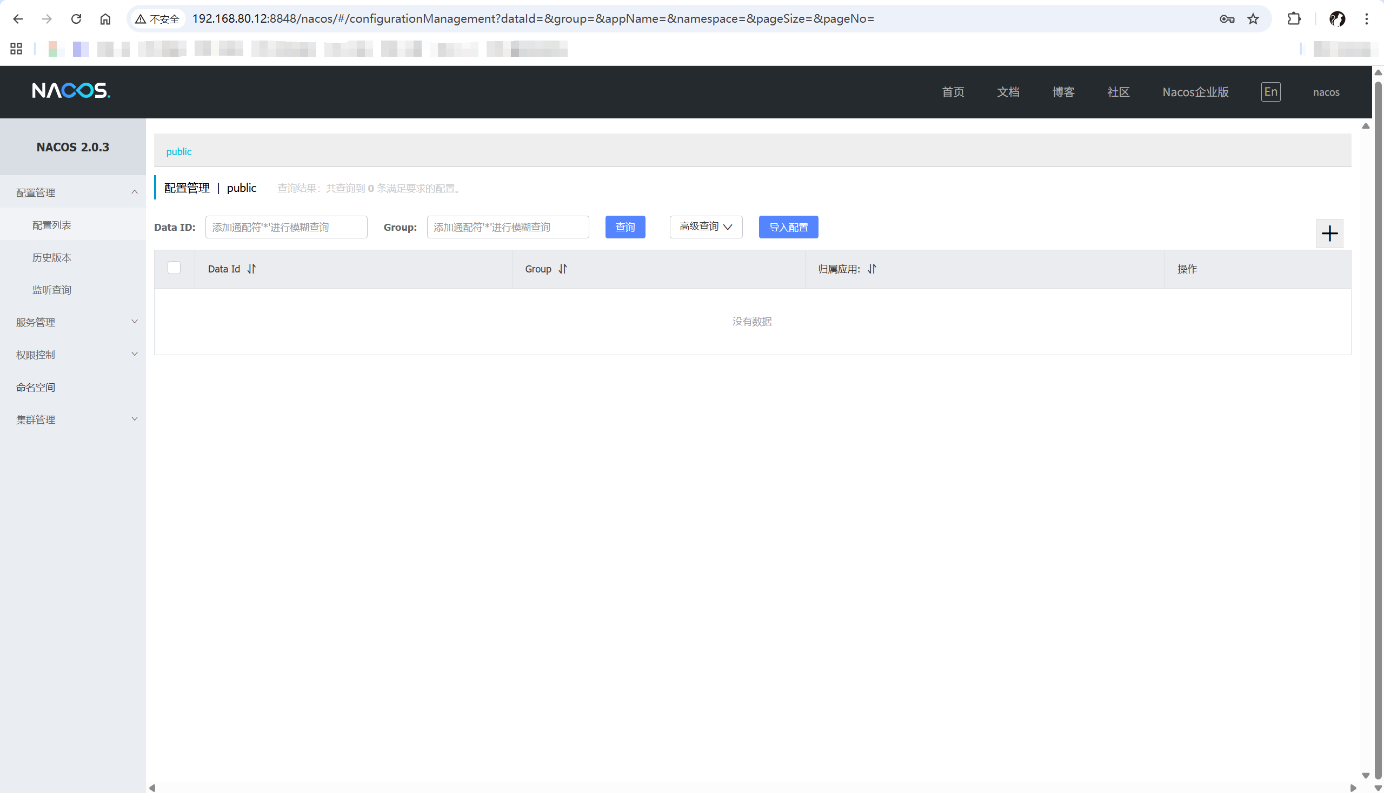Viewport: 1384px width, 793px height.
Task: Open the 命名空间 menu item
Action: click(x=36, y=387)
